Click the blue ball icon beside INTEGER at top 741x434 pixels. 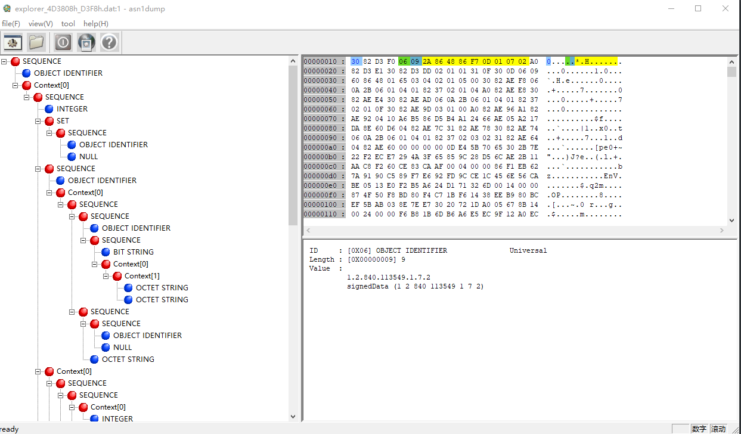tap(49, 109)
